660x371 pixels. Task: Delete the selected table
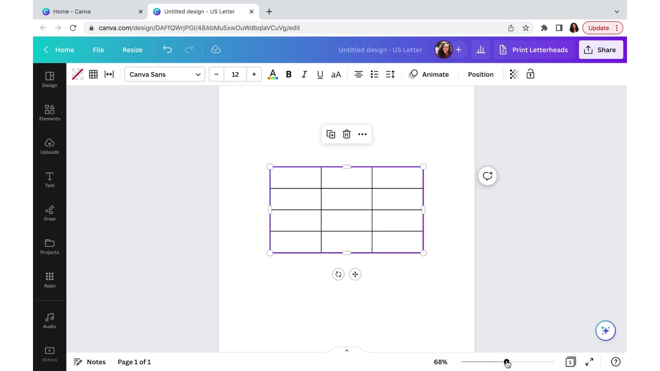[x=346, y=134]
